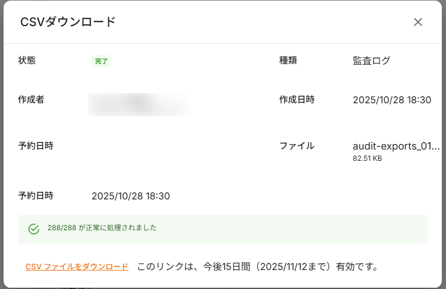Click the 予約日時 label beside the 2025/10/28 date
This screenshot has width=446, height=289.
pos(36,196)
